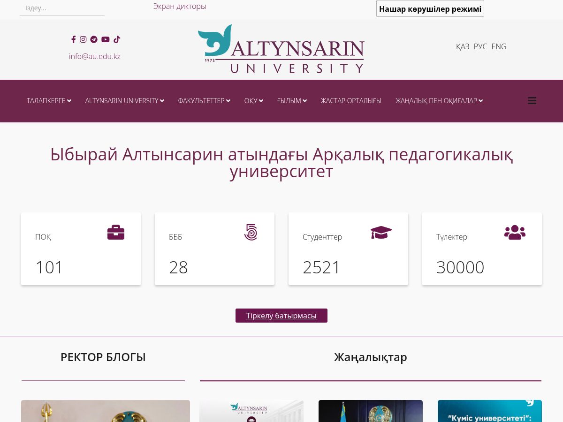The width and height of the screenshot is (563, 422).
Task: Open the РЕКТОР БЛОГЫ heading
Action: pyautogui.click(x=103, y=357)
